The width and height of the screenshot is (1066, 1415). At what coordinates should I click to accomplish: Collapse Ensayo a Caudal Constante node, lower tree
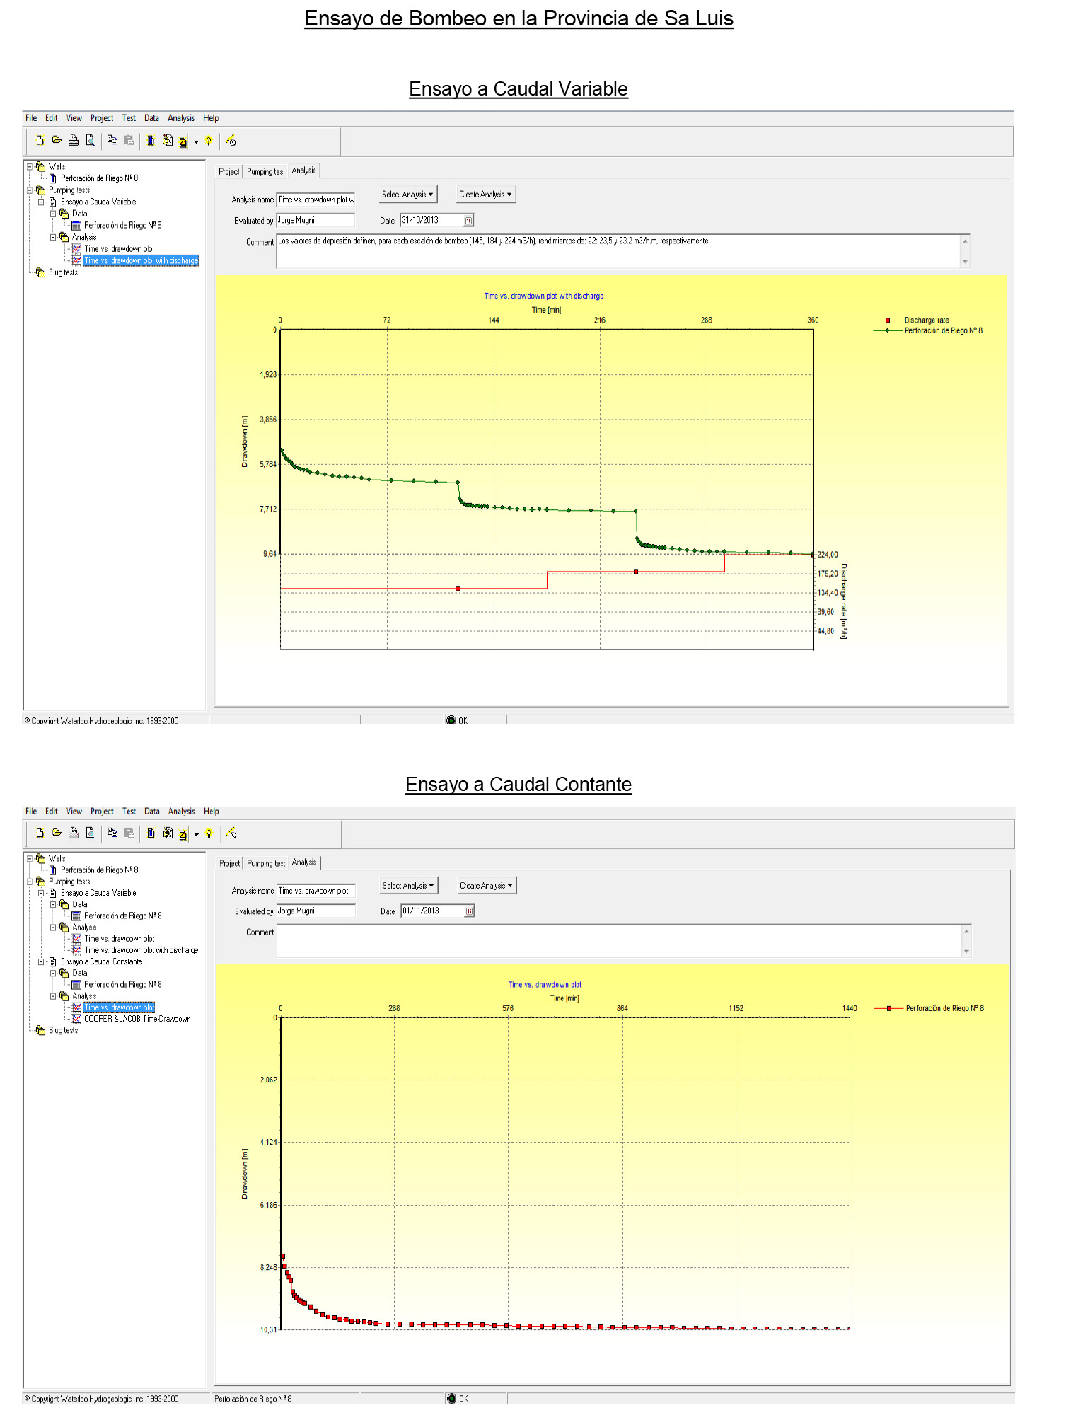(x=41, y=962)
